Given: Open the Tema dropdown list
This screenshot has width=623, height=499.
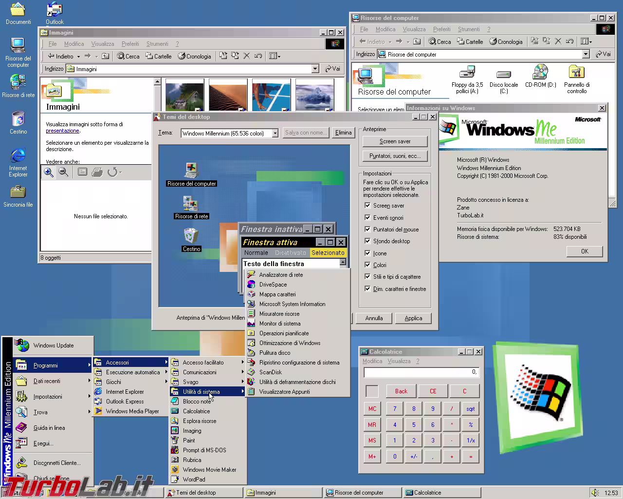Looking at the screenshot, I should (275, 133).
